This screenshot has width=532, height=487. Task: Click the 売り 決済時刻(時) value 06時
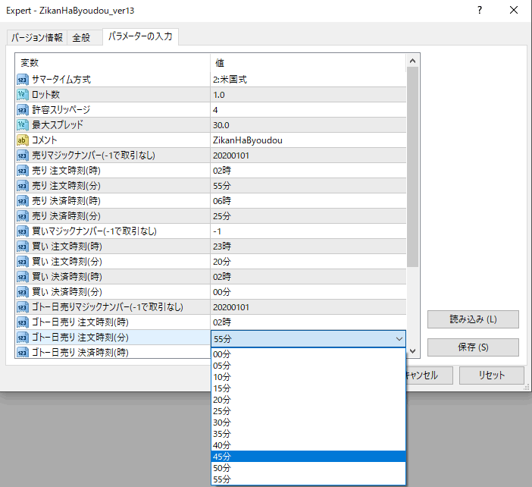pyautogui.click(x=222, y=201)
